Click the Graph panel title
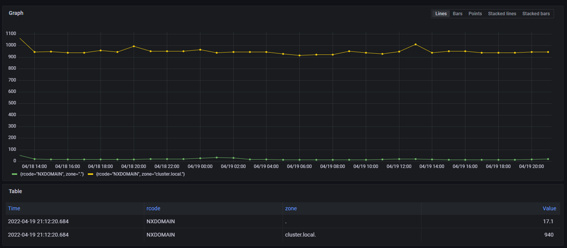Screen dimensions: 567x248 pyautogui.click(x=16, y=13)
